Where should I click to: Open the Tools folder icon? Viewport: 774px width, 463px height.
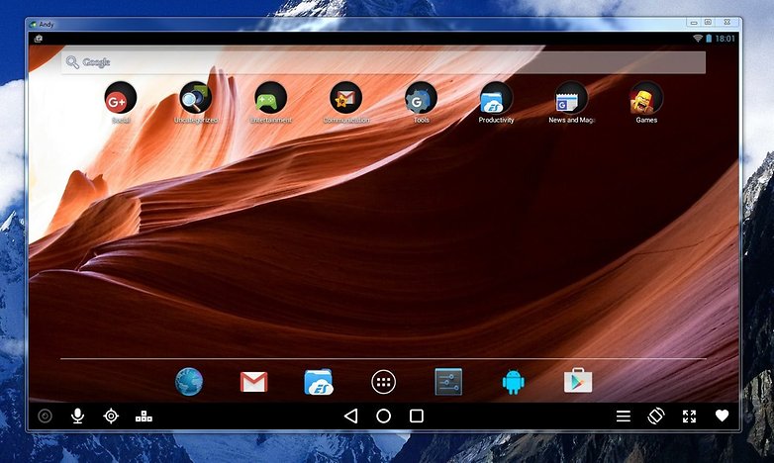click(x=421, y=98)
